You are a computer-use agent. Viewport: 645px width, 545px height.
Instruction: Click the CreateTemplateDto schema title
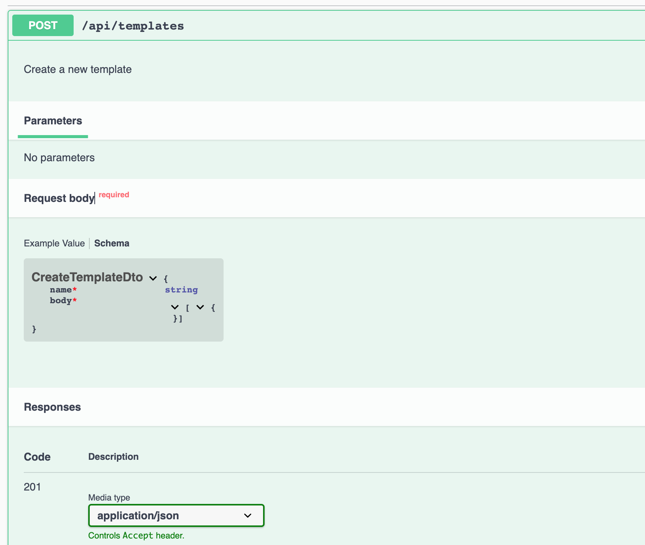click(87, 277)
